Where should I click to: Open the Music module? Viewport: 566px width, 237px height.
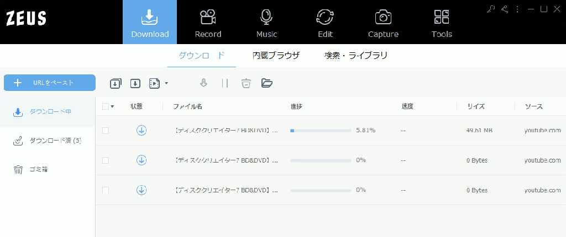[266, 23]
